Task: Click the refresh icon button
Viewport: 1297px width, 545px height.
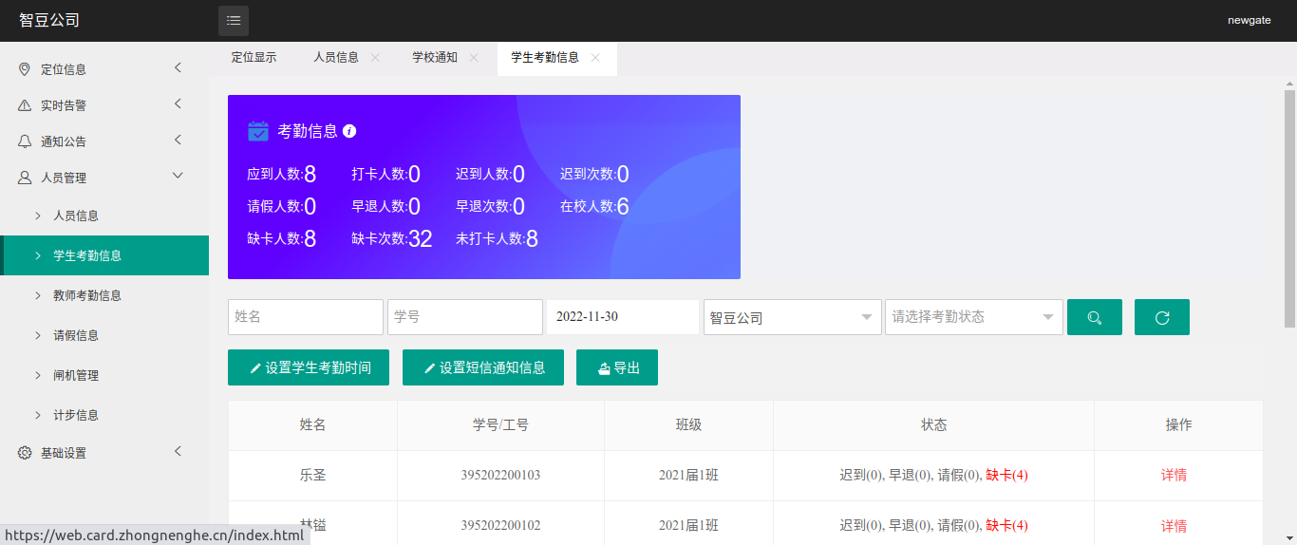Action: (1162, 317)
